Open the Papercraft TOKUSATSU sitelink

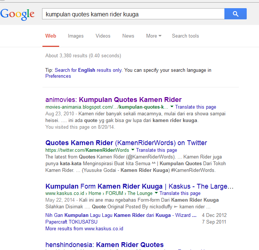tap(71, 222)
